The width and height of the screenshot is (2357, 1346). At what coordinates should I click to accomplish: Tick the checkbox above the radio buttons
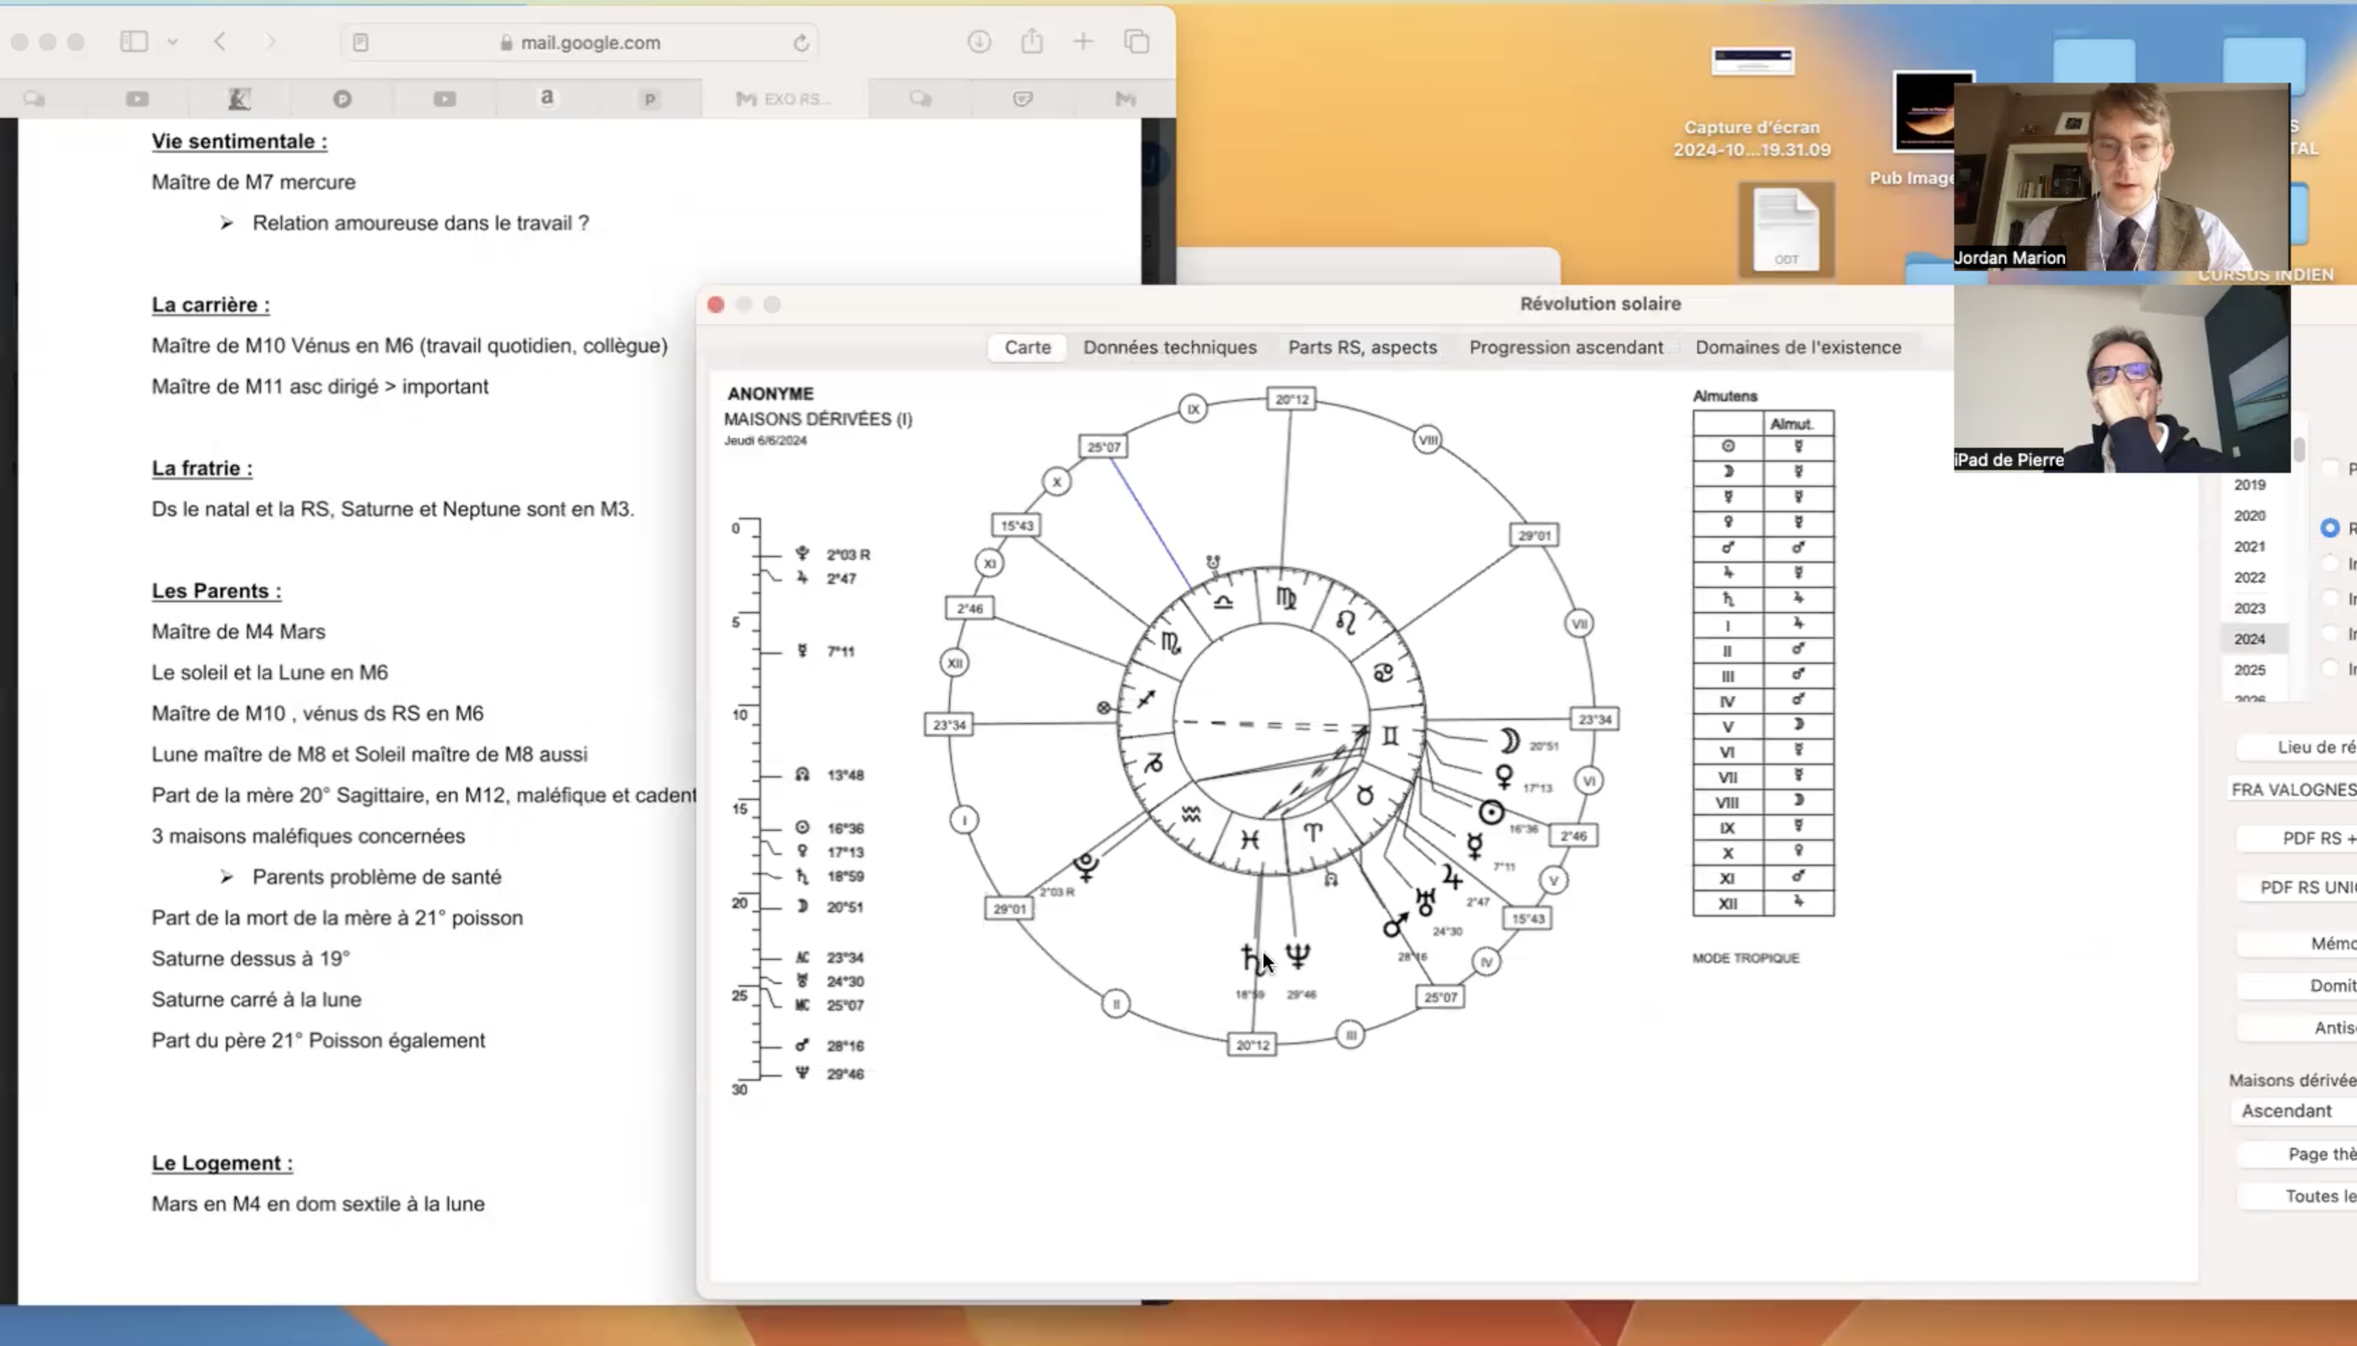pyautogui.click(x=2330, y=469)
